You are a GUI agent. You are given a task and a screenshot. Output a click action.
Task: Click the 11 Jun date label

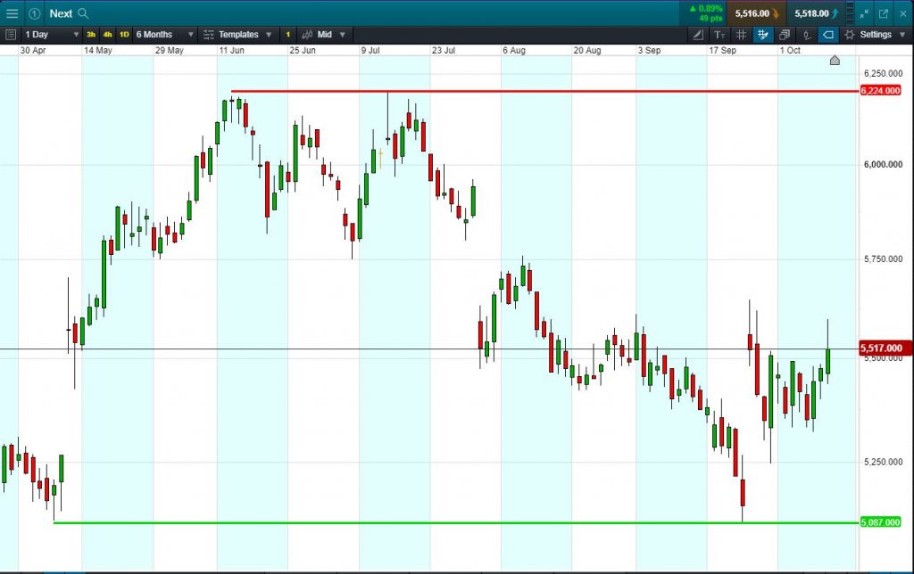(x=231, y=50)
